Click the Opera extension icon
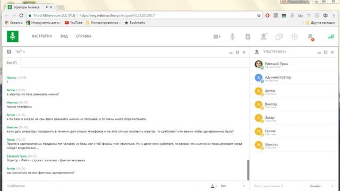 (267, 15)
